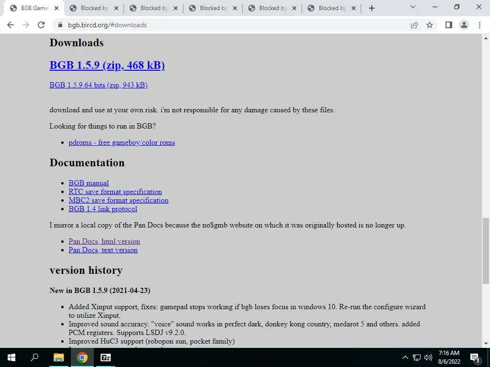Close the BGB GameBoy tab
The width and height of the screenshot is (490, 367).
pyautogui.click(x=56, y=9)
